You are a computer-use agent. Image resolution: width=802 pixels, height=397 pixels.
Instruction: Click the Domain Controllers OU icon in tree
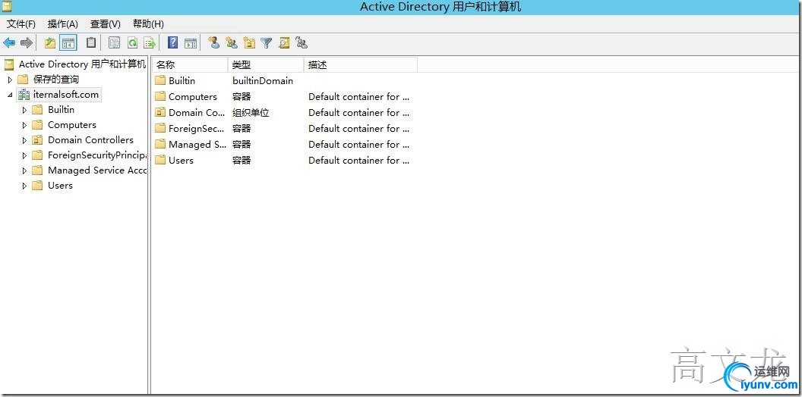[36, 140]
